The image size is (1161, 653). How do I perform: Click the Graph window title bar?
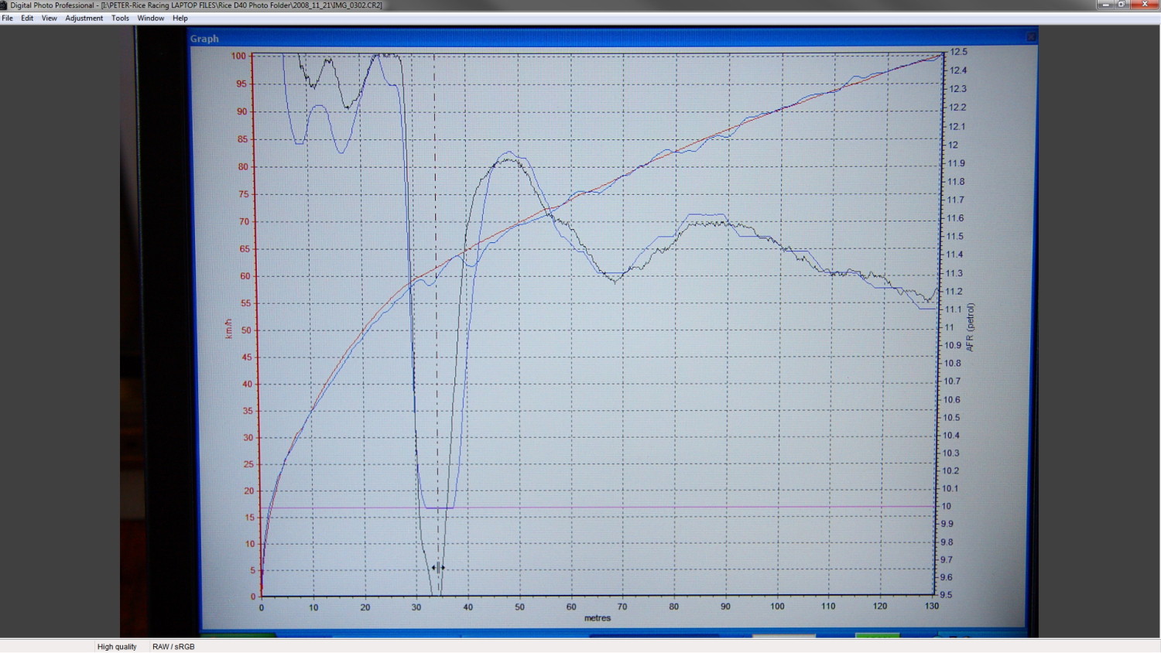[x=542, y=37]
